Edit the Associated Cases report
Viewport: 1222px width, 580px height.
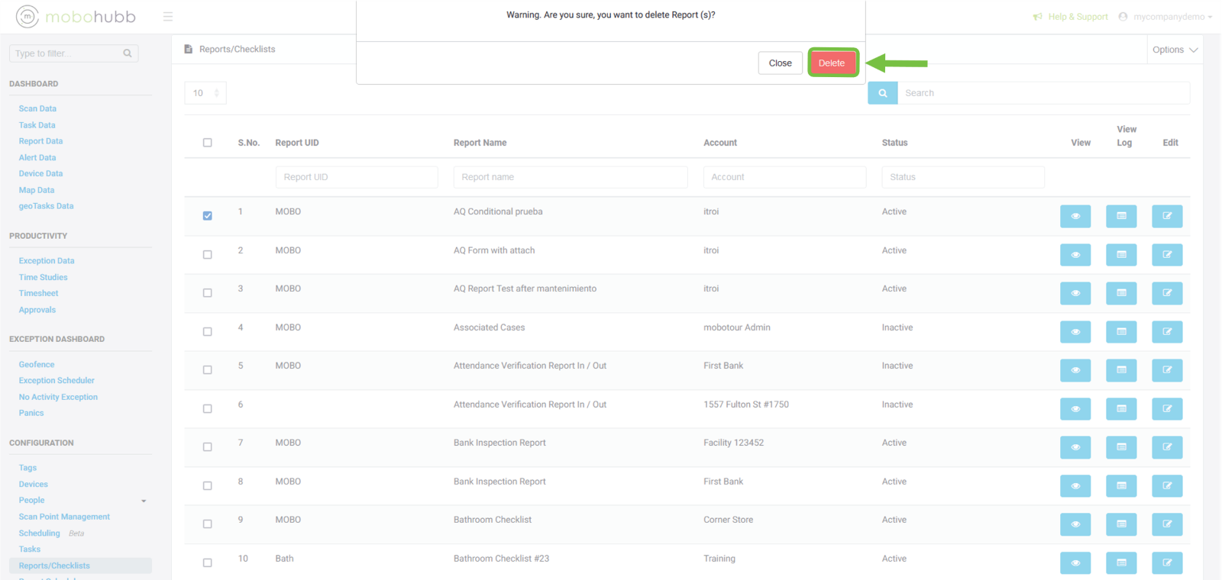1166,332
